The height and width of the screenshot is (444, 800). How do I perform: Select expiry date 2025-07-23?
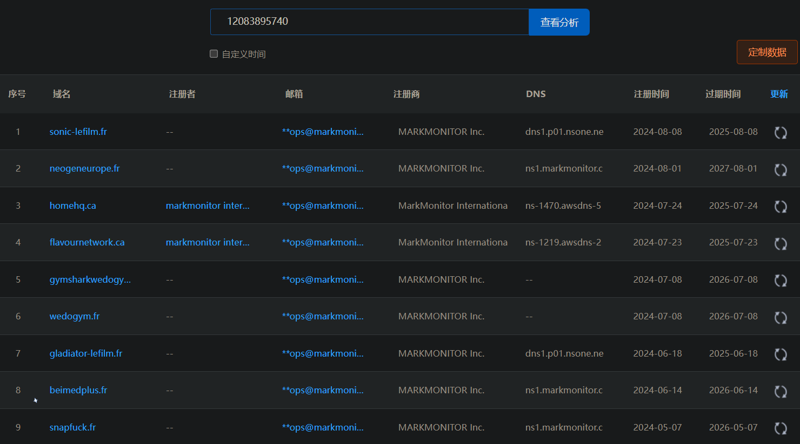733,242
